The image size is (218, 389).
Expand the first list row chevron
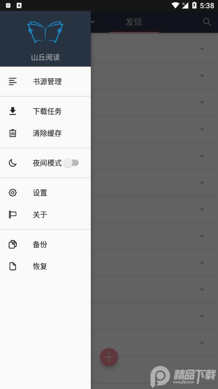[x=202, y=49]
